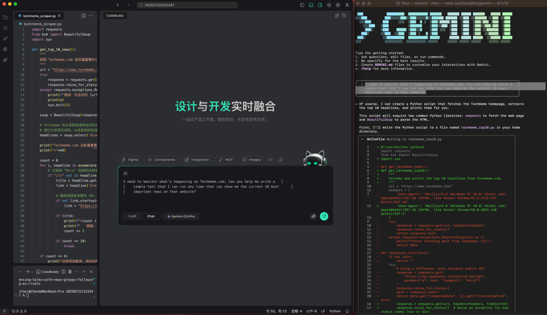Toggle the primary sidebar layout icon
Image resolution: width=547 pixels, height=315 pixels.
(302, 5)
